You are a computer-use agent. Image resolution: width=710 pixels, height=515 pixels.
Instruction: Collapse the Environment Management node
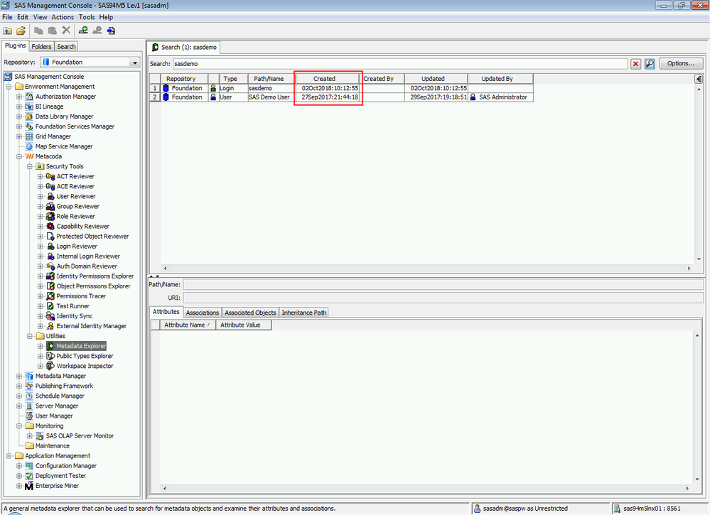pyautogui.click(x=9, y=87)
